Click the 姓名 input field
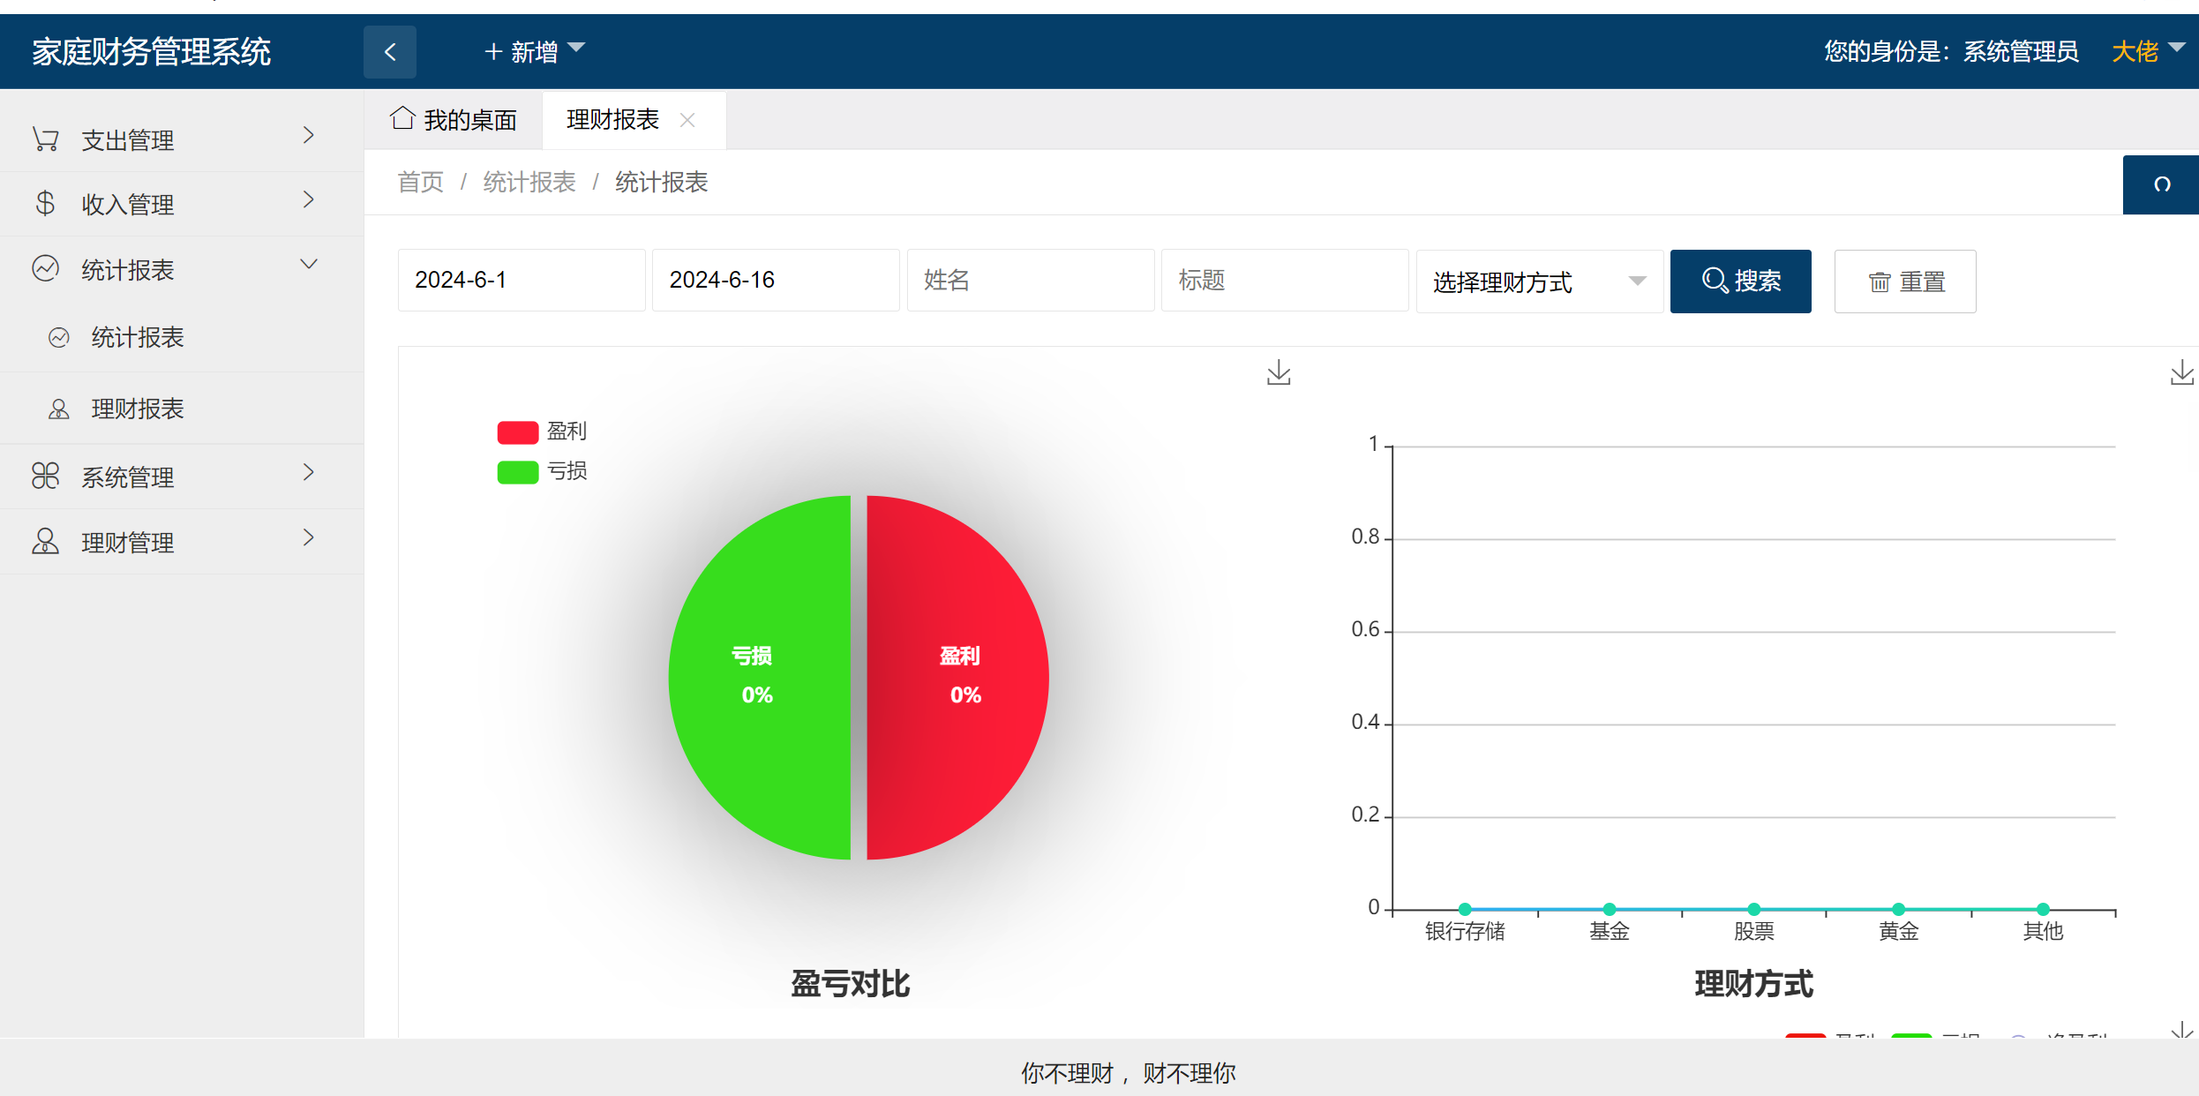 (1030, 281)
